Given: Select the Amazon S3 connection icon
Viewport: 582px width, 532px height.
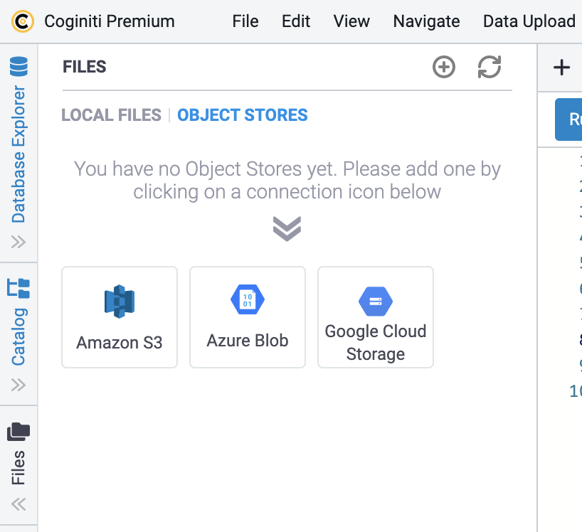Looking at the screenshot, I should click(119, 316).
